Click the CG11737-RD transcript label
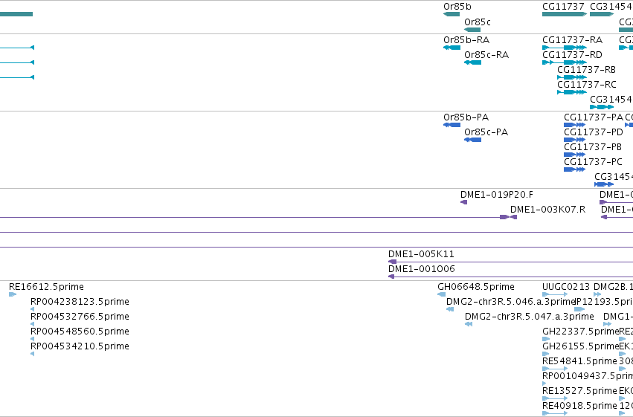This screenshot has height=417, width=633. [x=572, y=55]
